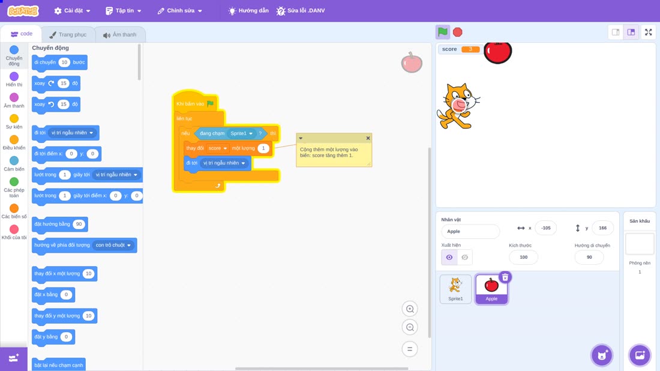Open Sprite1 dropdown in đang chạm block
This screenshot has width=660, height=371.
pos(241,133)
